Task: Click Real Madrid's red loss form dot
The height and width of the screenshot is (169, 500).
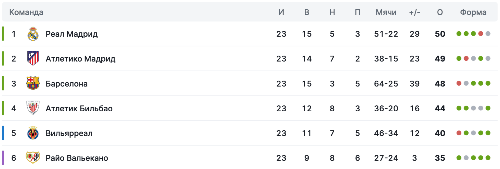Action: coord(481,34)
